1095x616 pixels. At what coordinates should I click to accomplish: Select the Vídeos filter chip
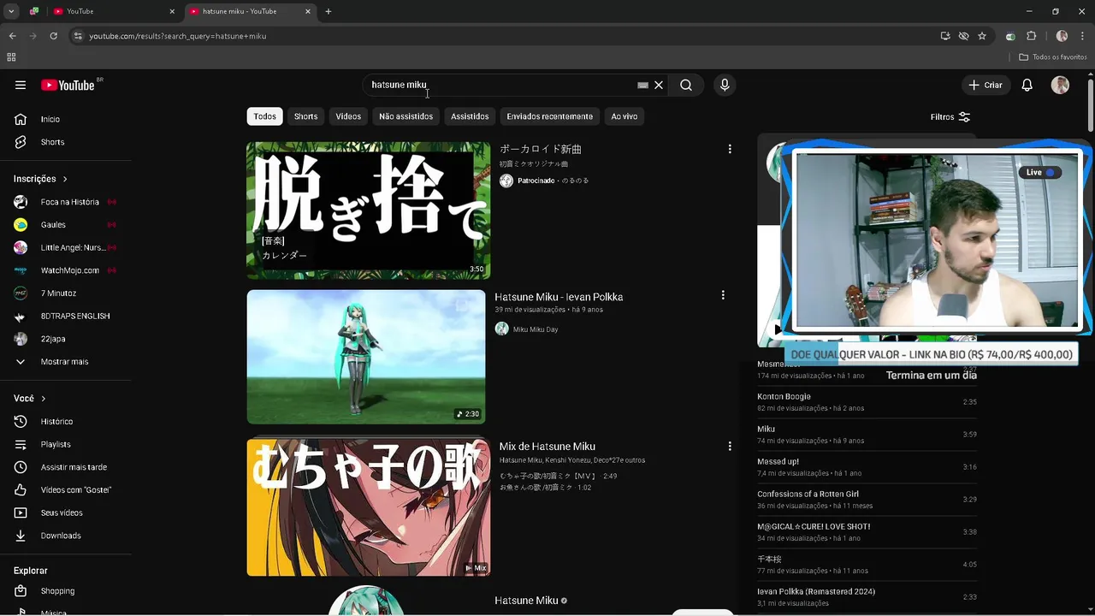(348, 116)
